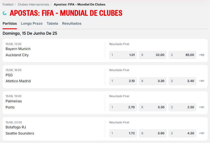Expand the +150 additional markets for Bayern match
This screenshot has width=210, height=143.
201,55
